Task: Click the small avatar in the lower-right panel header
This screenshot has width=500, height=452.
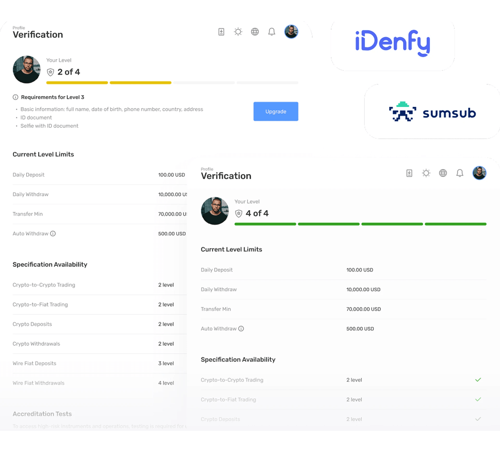Action: (479, 173)
